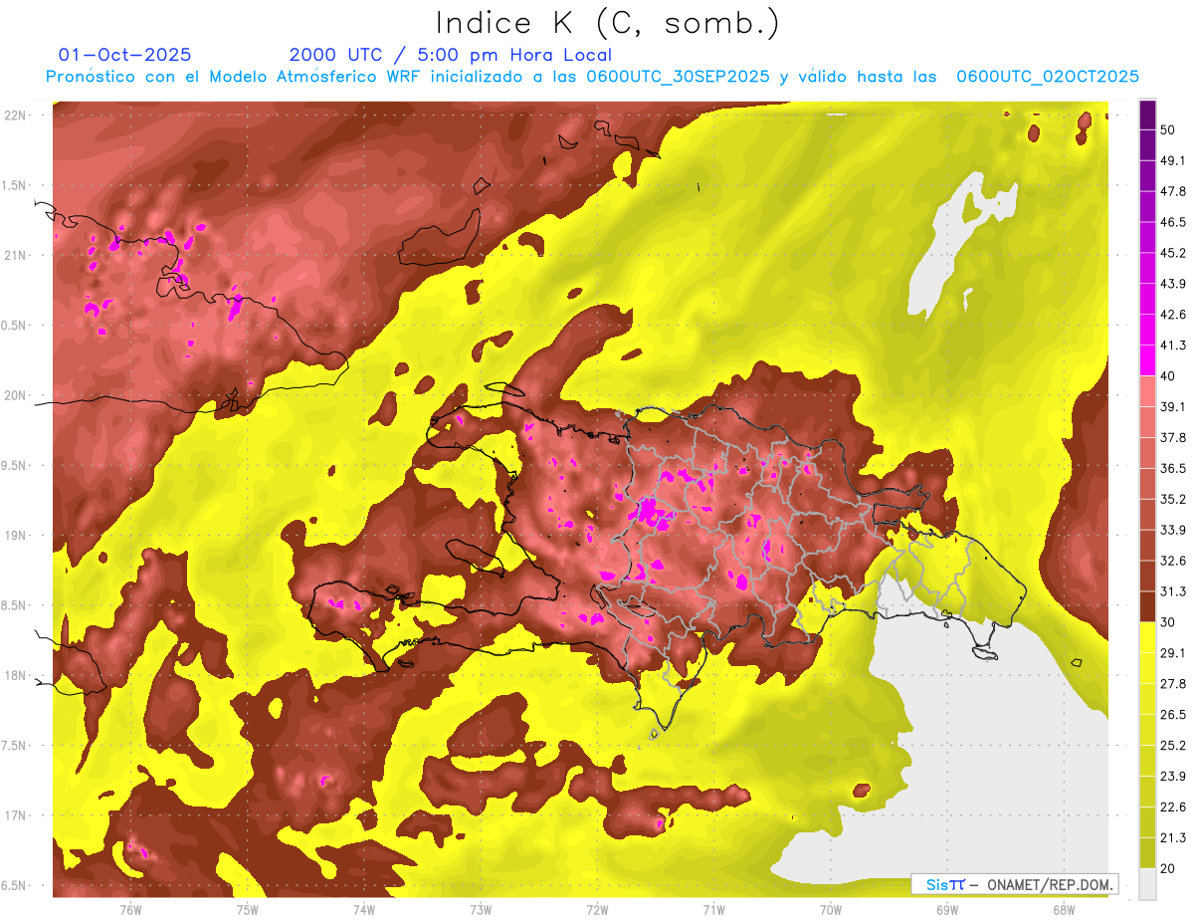This screenshot has width=1194, height=923.
Task: Click the 76W longitude axis label
Action: 130,909
